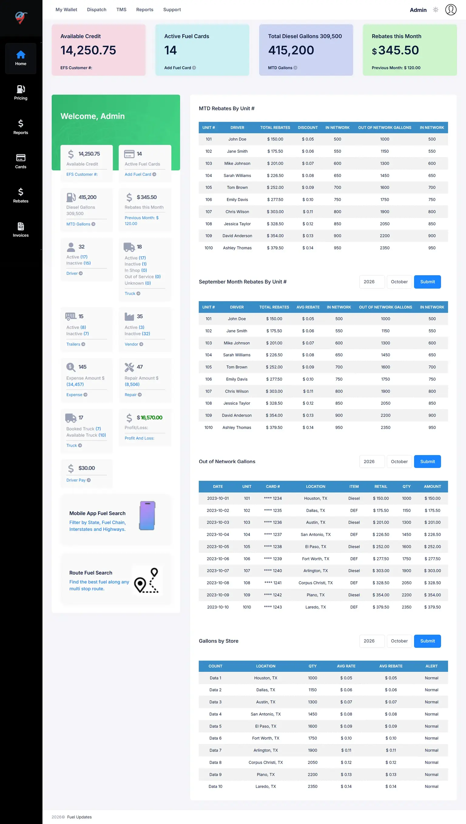
Task: Click the wrench repair icon in the 47 tile
Action: pyautogui.click(x=129, y=367)
